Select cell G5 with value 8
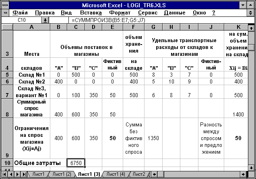The width and height of the screenshot is (256, 179). pos(153,75)
